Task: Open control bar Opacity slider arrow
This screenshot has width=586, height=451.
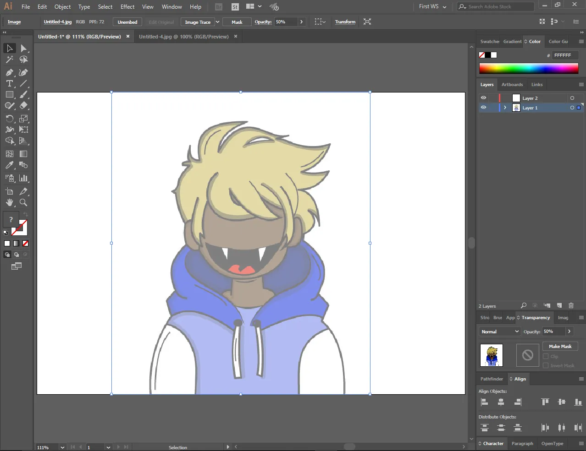Action: 301,22
